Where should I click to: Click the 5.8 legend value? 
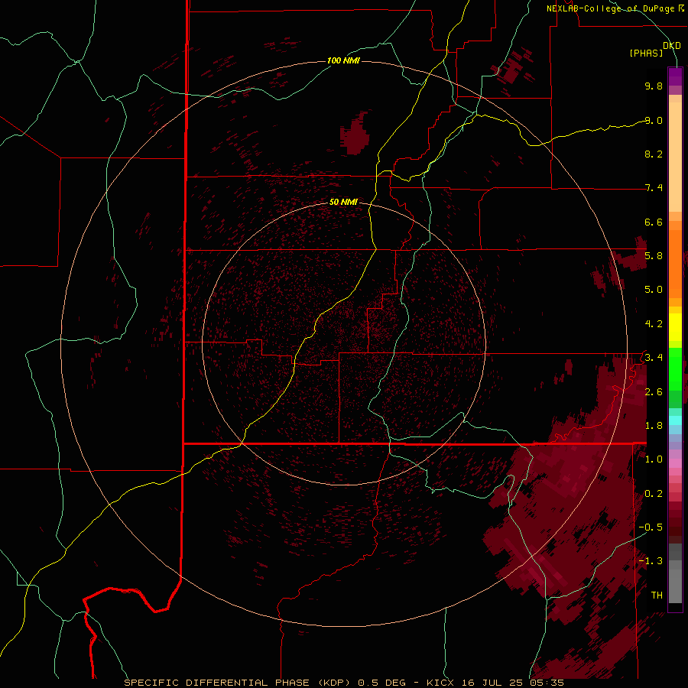click(654, 256)
